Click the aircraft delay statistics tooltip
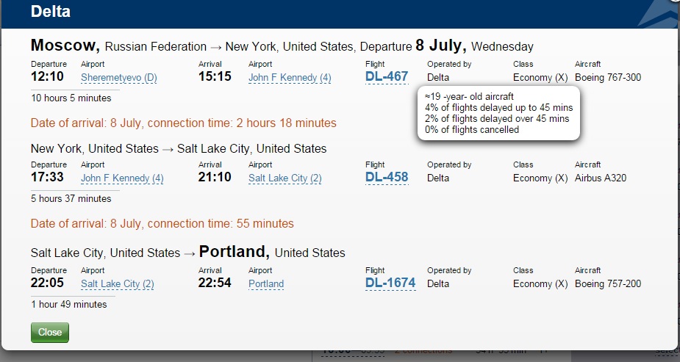680x362 pixels. 498,112
